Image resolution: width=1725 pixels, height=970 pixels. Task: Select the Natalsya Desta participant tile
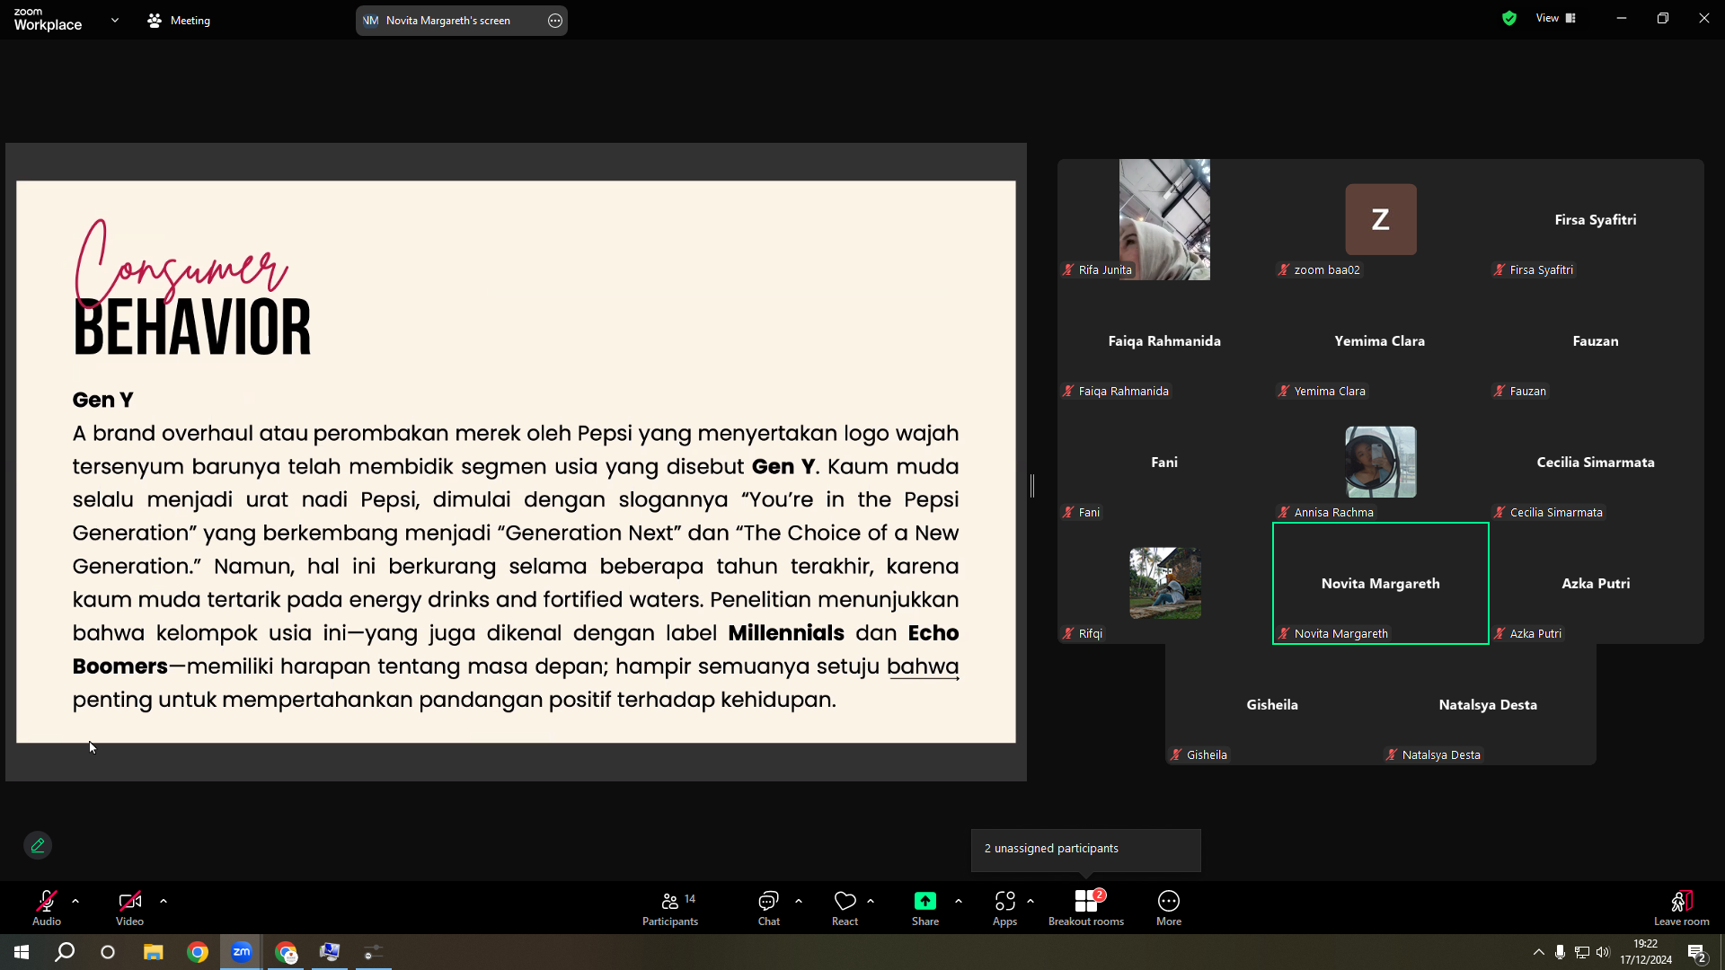point(1489,705)
